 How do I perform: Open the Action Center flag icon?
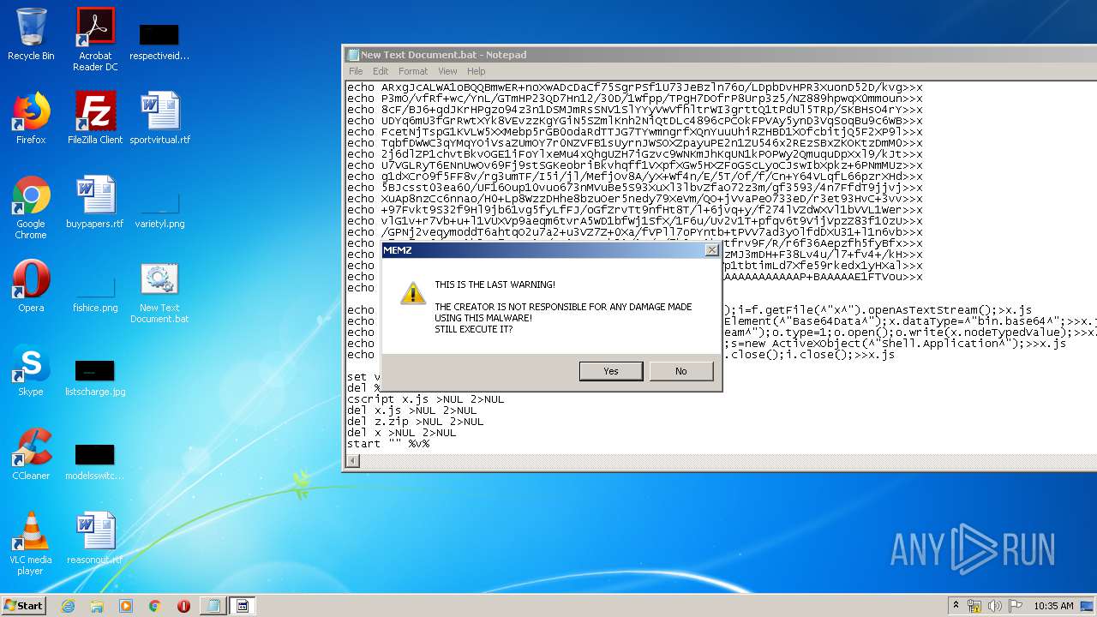1015,606
